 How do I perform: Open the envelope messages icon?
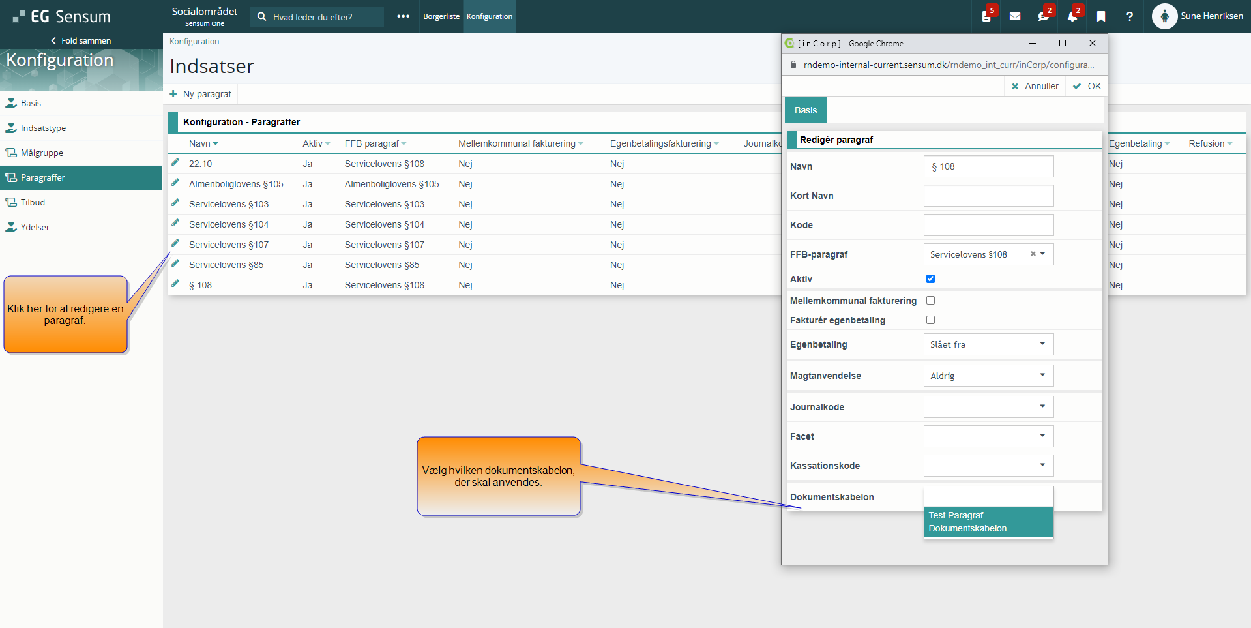click(1015, 16)
